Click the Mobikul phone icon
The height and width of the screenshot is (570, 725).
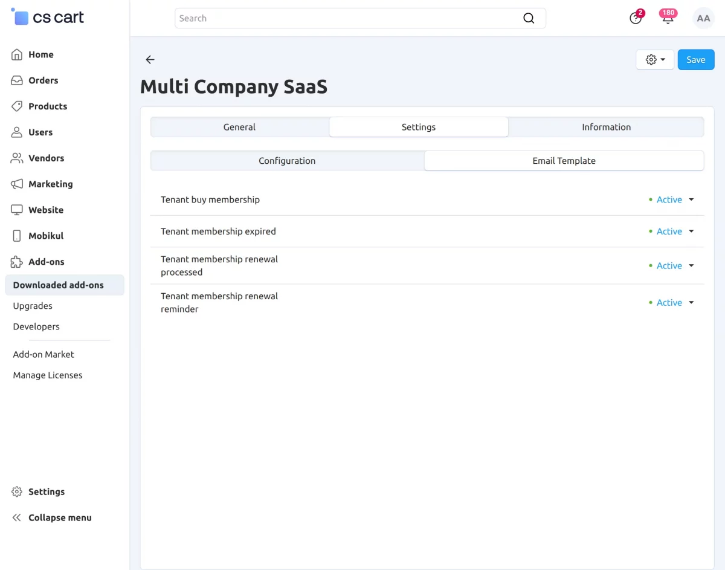[x=17, y=236]
